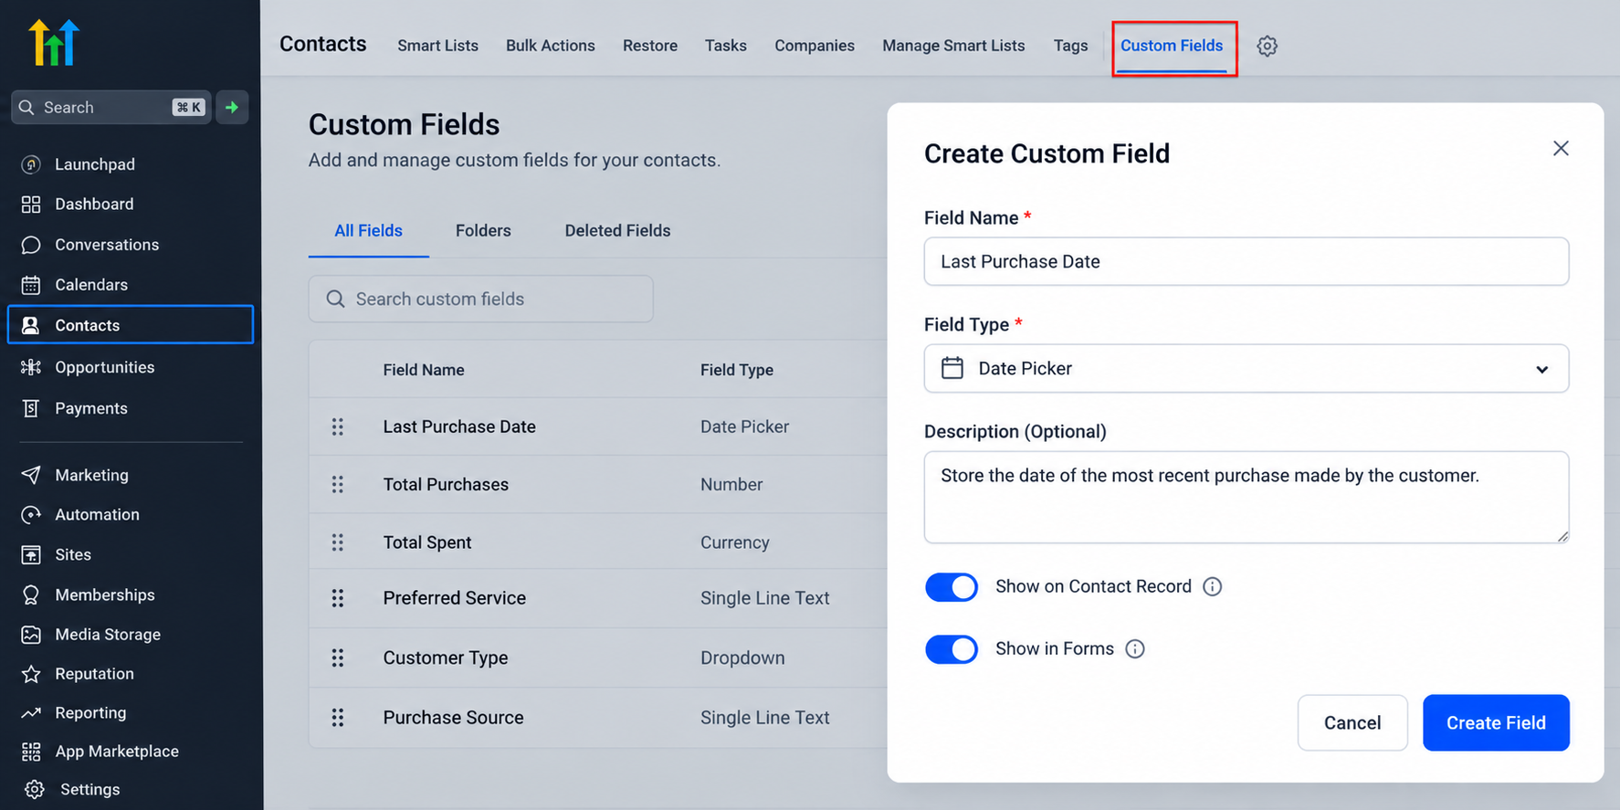The width and height of the screenshot is (1620, 810).
Task: Open the Dashboard sidebar item
Action: pyautogui.click(x=93, y=204)
